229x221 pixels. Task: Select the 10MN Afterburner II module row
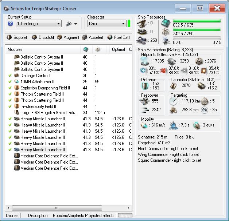(69, 82)
